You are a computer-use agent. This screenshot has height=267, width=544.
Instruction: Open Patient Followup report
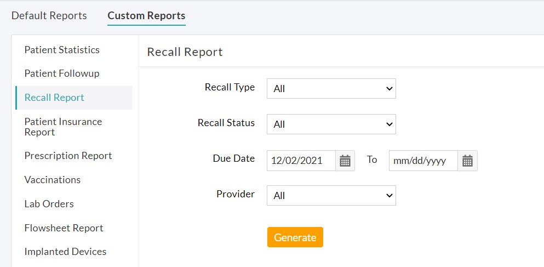(62, 73)
